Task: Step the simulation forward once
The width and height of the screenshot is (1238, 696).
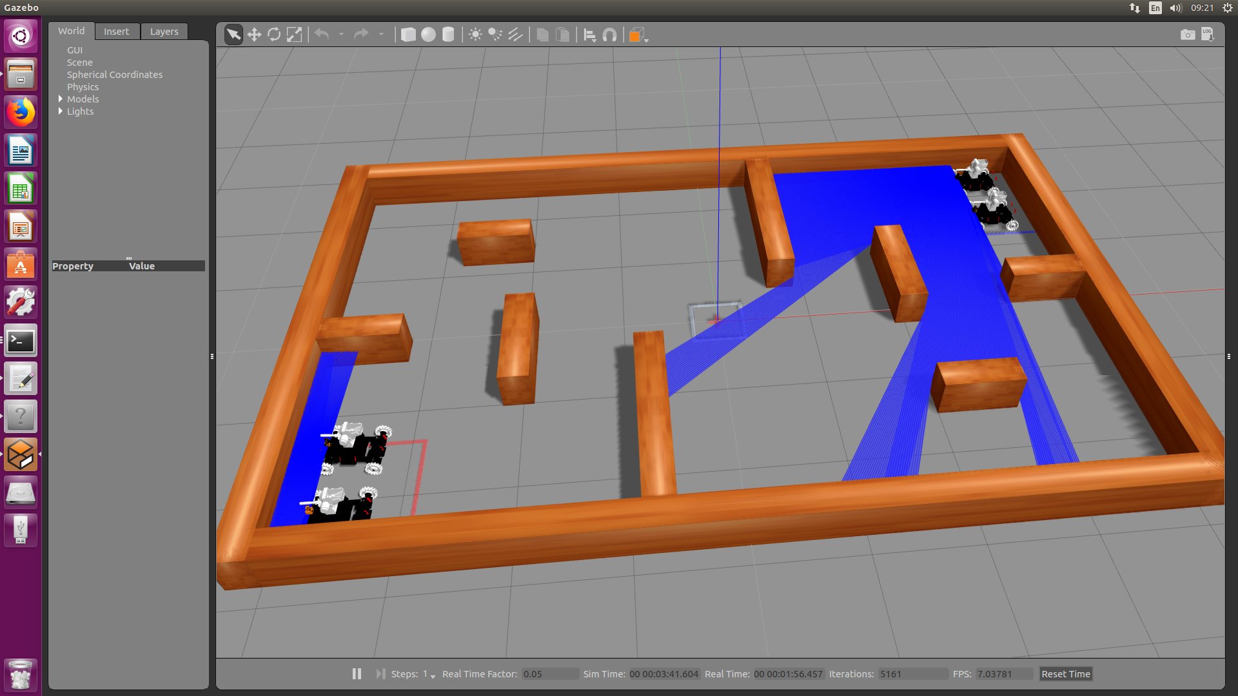Action: point(380,673)
